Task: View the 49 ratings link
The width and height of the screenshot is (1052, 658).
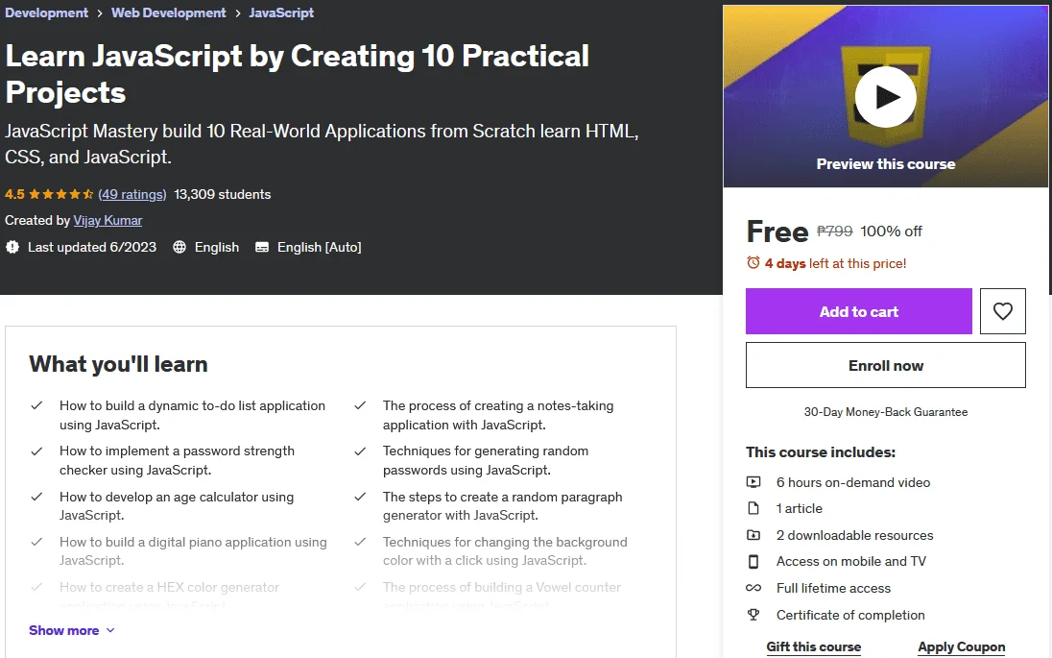Action: (132, 194)
